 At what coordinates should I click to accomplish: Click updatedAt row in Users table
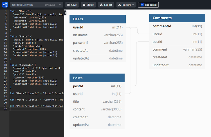98,58
